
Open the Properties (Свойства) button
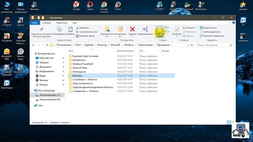[x=177, y=32]
